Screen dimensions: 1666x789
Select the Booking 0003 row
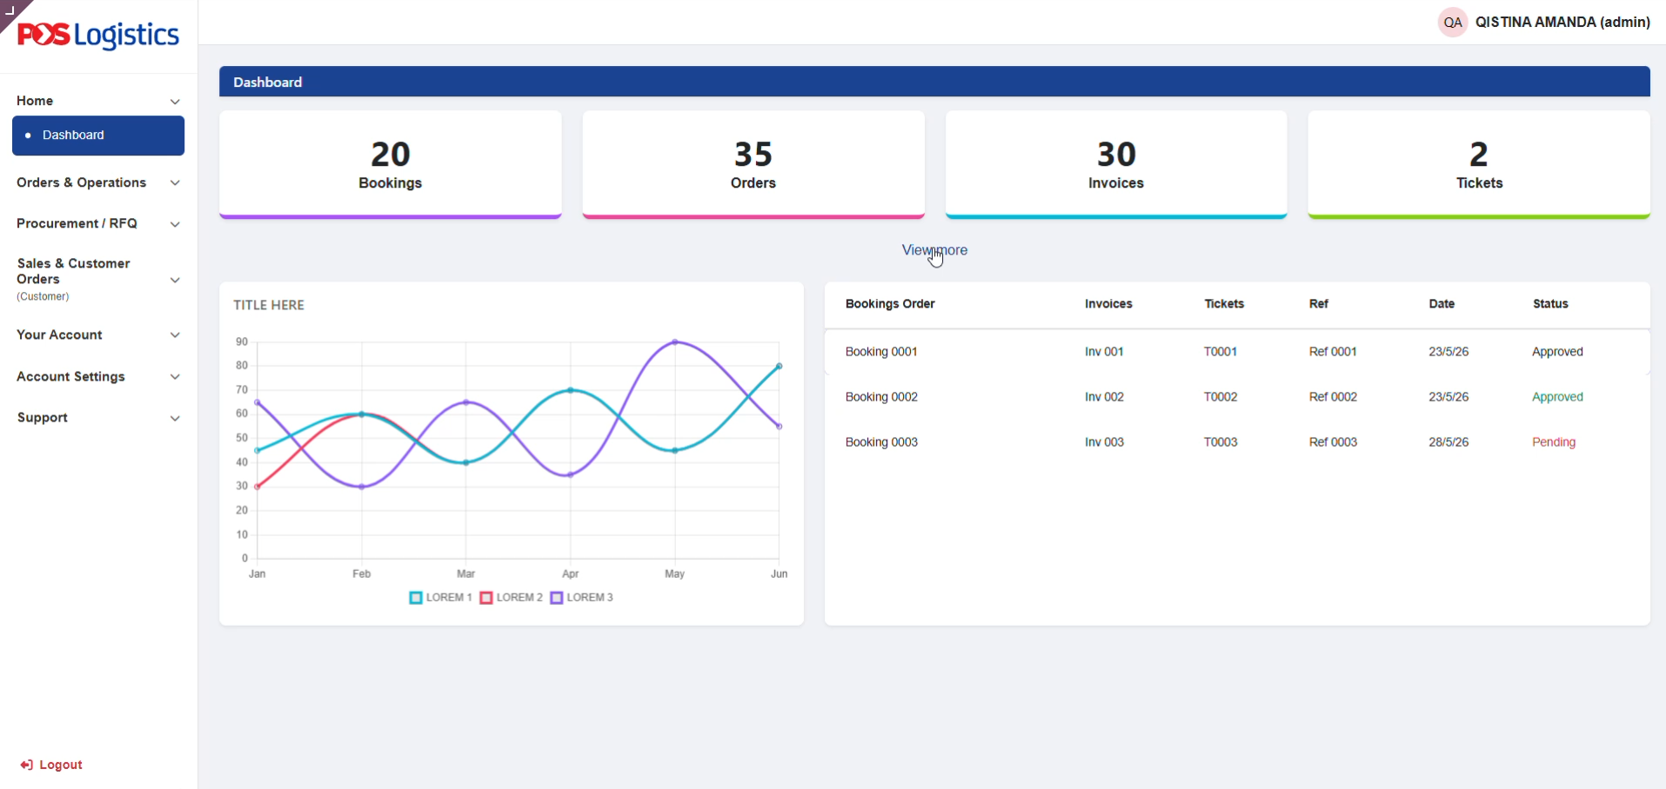tap(1237, 442)
